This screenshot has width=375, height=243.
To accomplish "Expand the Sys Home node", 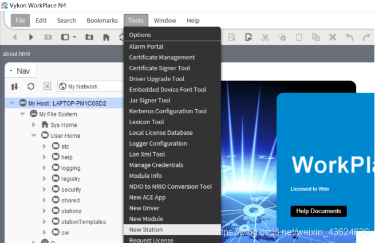I will [34, 125].
